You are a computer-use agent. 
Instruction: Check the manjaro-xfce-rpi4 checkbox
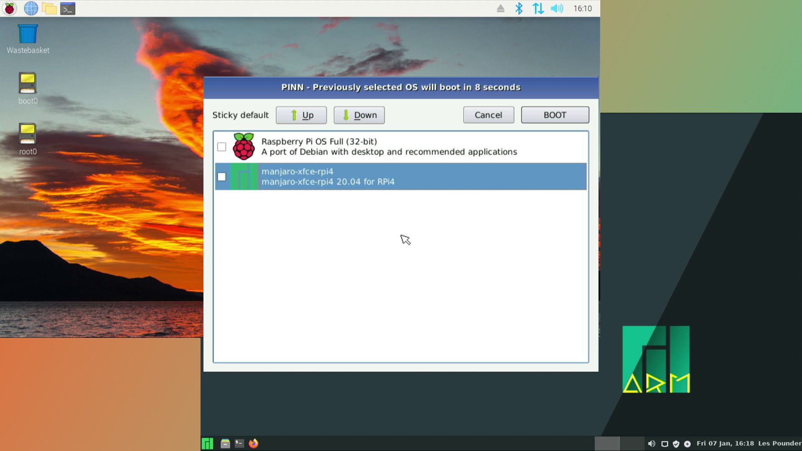click(x=222, y=176)
